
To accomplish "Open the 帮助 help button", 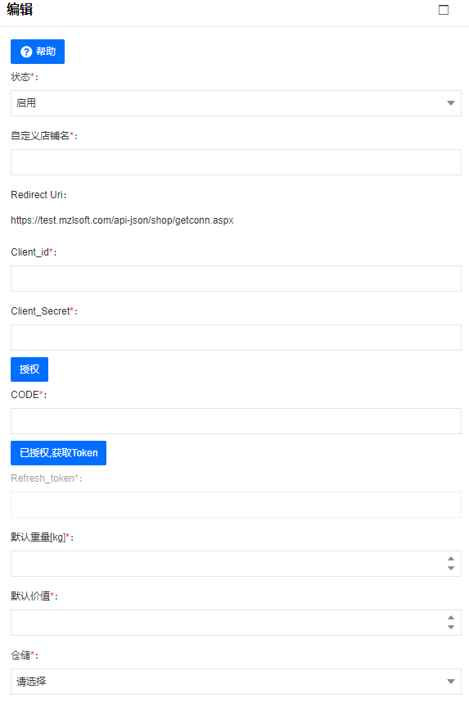I will coord(38,52).
